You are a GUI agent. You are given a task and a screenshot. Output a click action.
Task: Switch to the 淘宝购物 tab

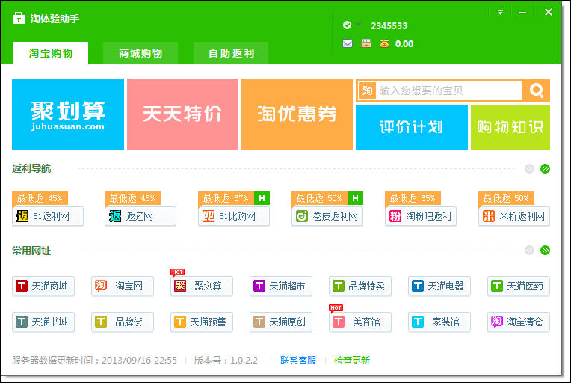[x=51, y=53]
